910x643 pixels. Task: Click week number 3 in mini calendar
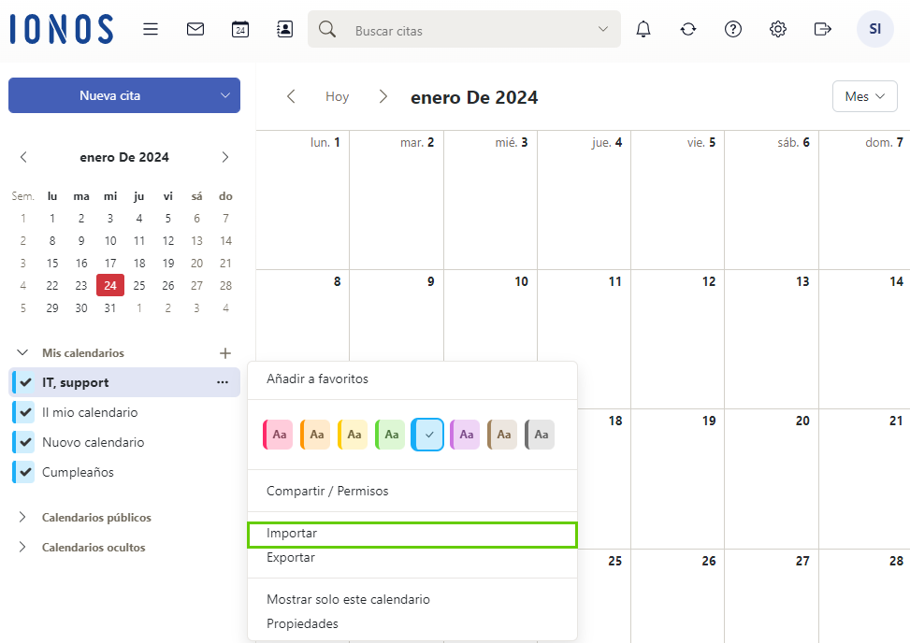22,264
